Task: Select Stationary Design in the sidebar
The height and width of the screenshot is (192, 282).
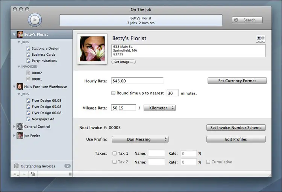Action: click(45, 48)
